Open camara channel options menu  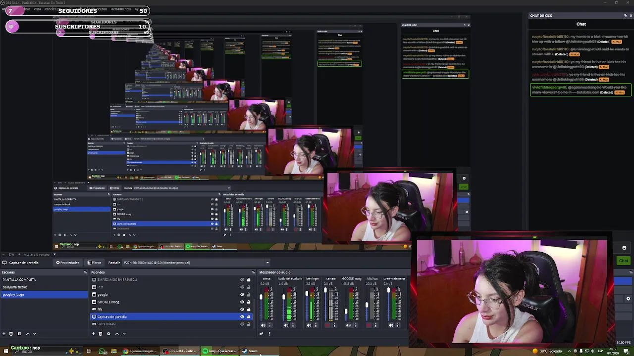pyautogui.click(x=334, y=325)
